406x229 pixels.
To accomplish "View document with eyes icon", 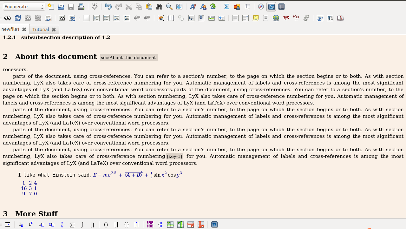I will coord(8,18).
